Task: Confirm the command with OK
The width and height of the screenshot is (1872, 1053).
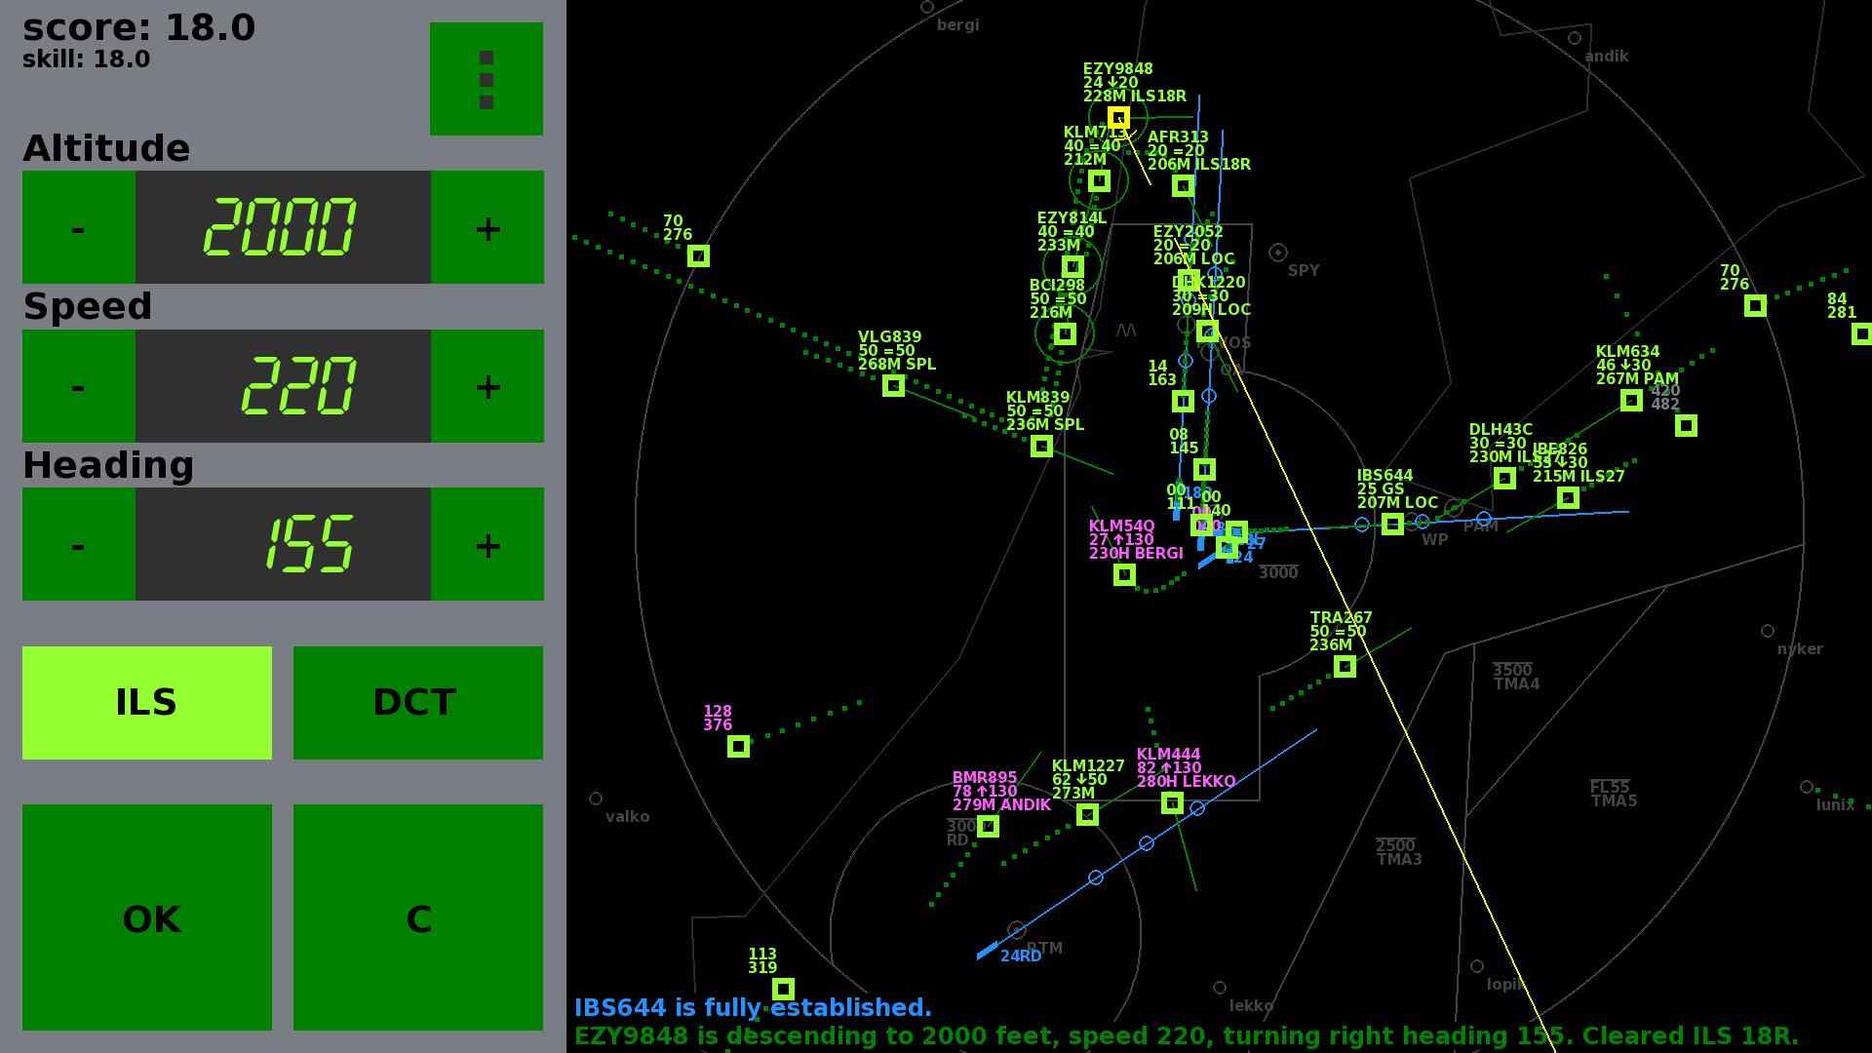Action: coord(146,916)
